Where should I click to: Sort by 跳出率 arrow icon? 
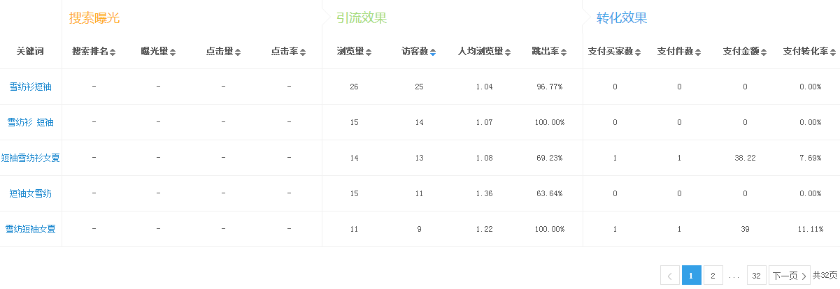pyautogui.click(x=564, y=52)
